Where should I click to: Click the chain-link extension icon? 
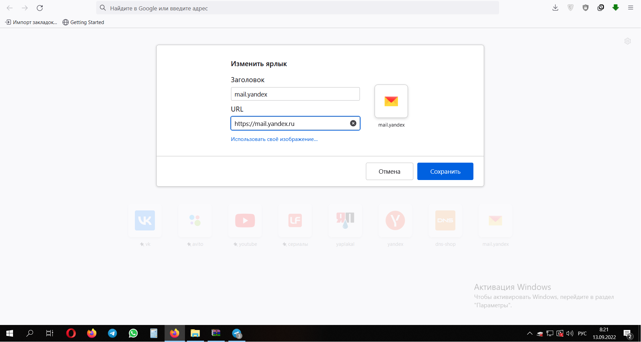(601, 8)
